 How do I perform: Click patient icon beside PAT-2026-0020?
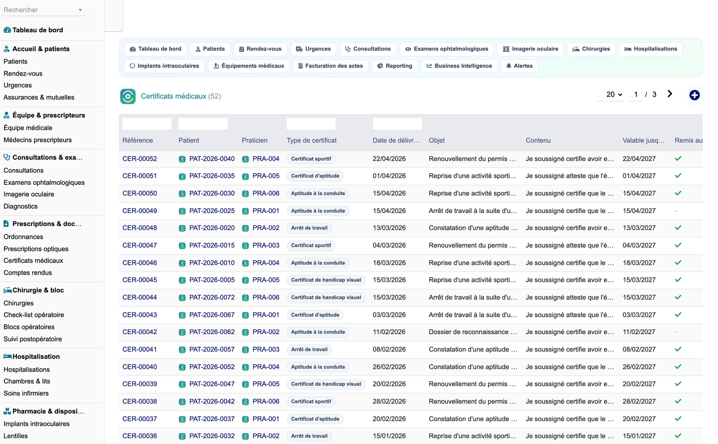coord(182,228)
